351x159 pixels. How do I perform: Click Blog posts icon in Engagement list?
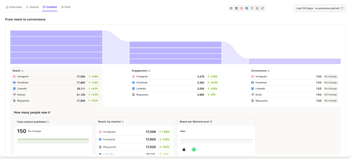(133, 95)
